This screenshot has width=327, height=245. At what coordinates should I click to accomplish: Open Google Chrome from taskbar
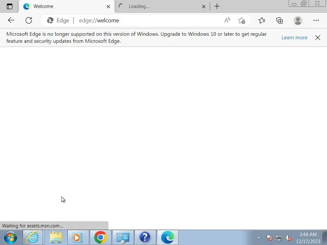(101, 237)
